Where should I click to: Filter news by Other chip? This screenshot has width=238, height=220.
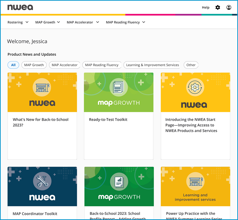[x=191, y=65]
